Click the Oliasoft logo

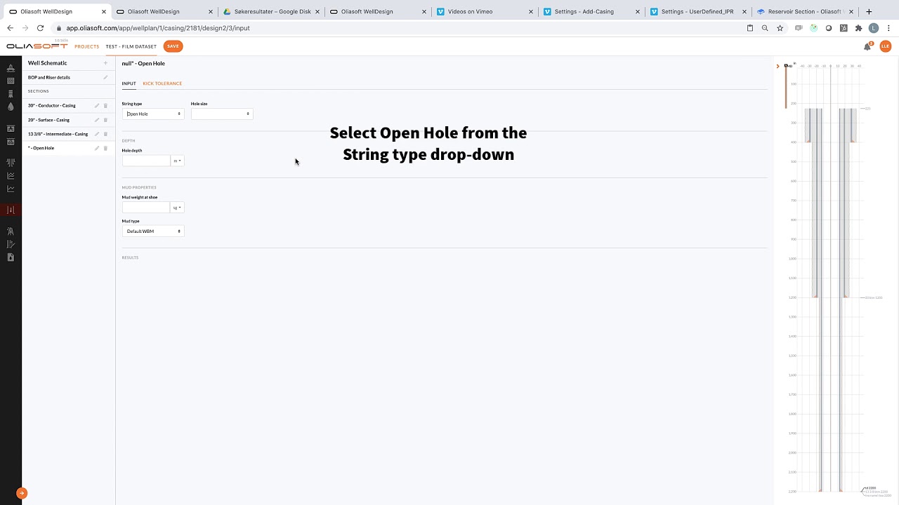(37, 46)
